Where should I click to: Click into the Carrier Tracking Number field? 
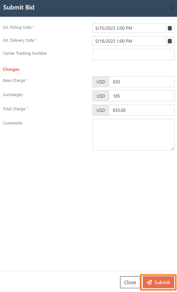tap(133, 55)
